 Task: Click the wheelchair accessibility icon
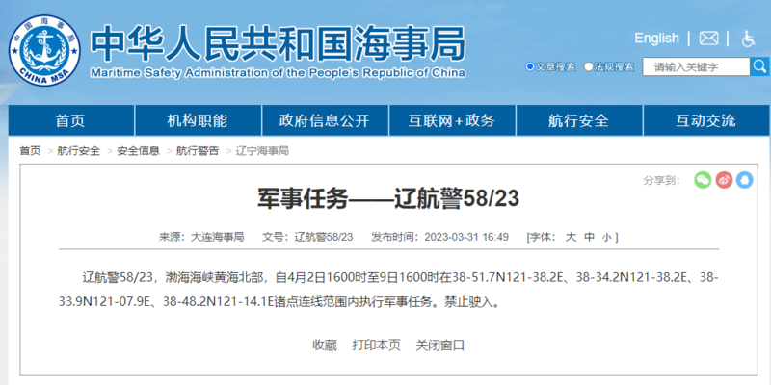(x=747, y=38)
